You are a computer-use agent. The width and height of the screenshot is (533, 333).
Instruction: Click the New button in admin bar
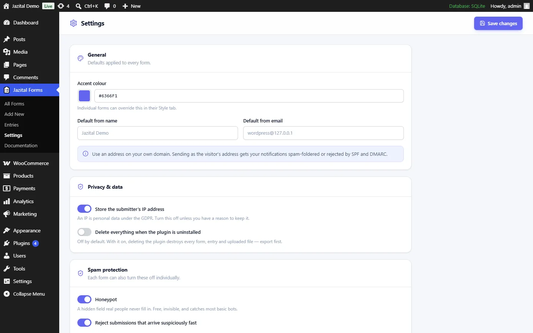[x=131, y=6]
